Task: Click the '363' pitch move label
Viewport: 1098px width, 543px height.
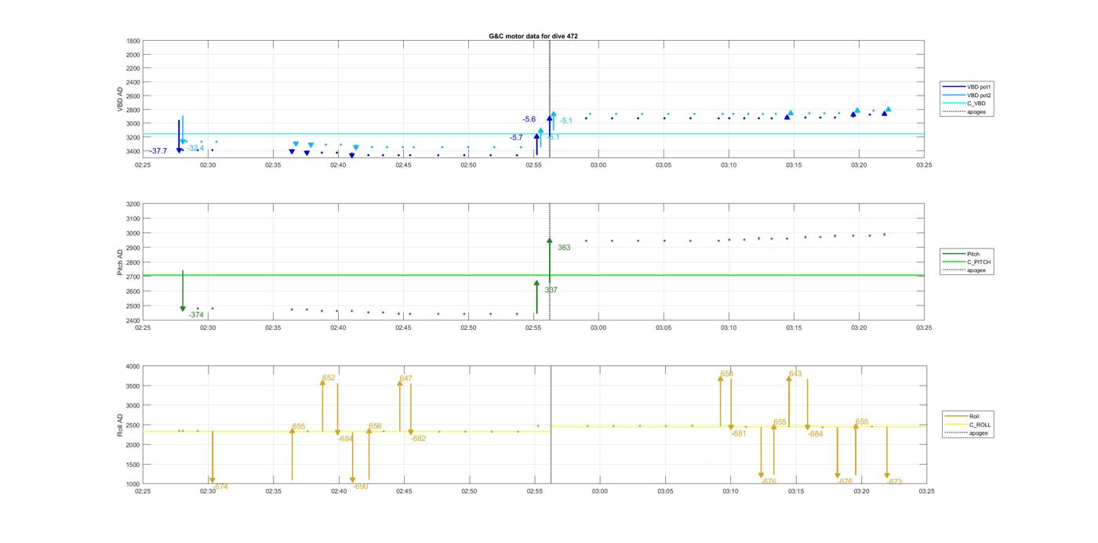Action: pos(564,248)
